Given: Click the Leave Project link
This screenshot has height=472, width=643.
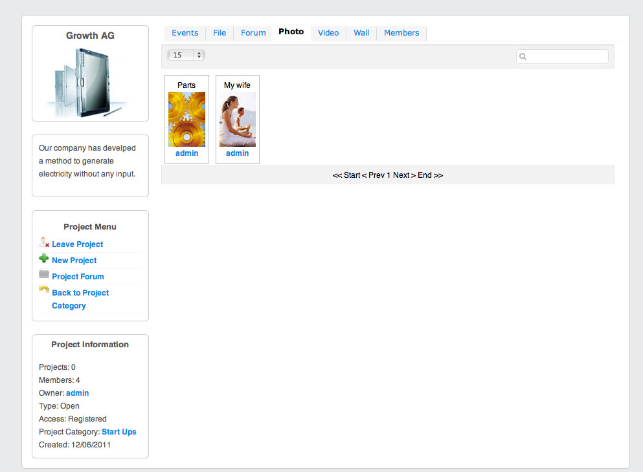Looking at the screenshot, I should [78, 244].
